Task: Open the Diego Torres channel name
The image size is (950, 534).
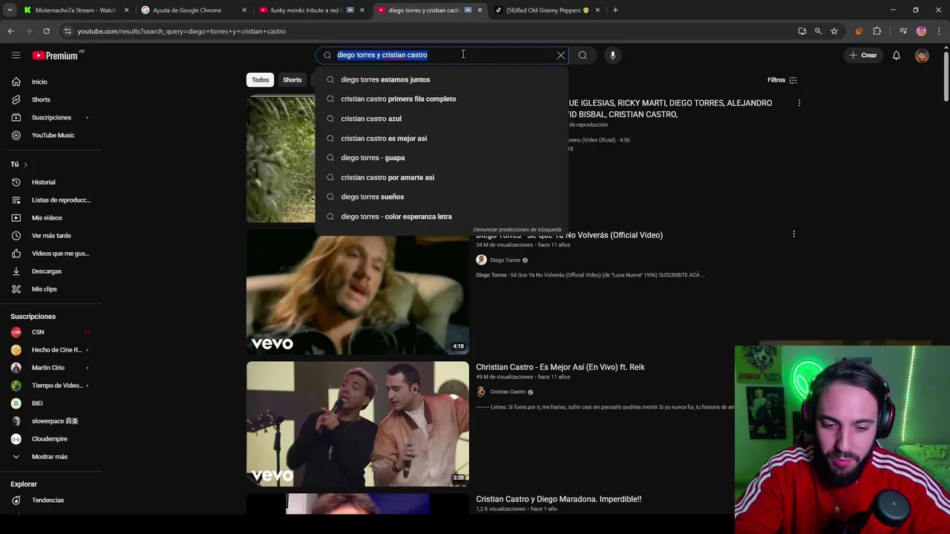Action: tap(505, 260)
